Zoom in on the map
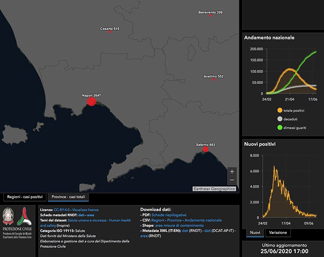The height and width of the screenshot is (257, 324). coord(232,172)
